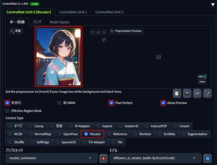Select すべて control type
217x165 pixels.
(15, 126)
